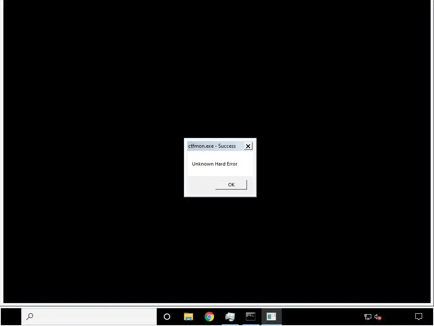Click the magnifier search icon
434x326 pixels.
30,316
